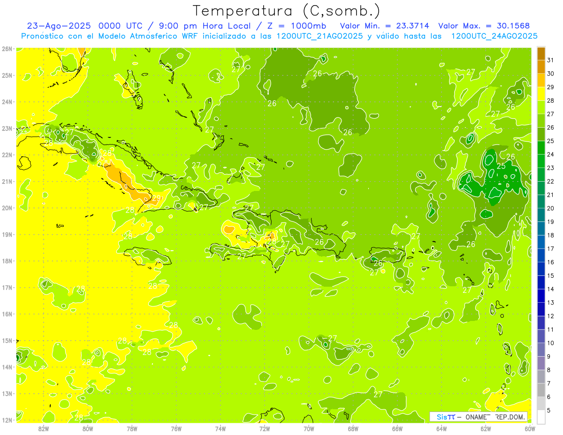Click the 21N latitude axis label

pos(7,181)
